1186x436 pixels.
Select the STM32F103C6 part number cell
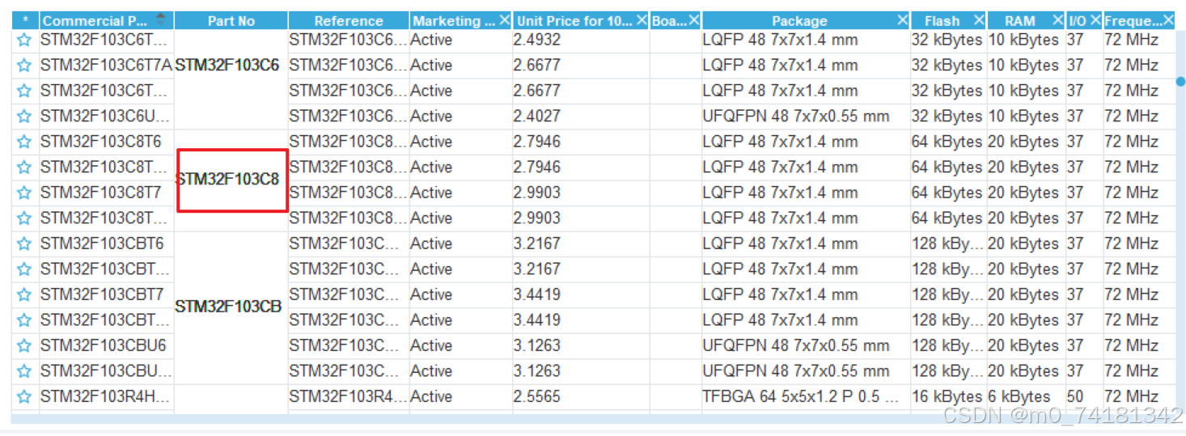coord(231,66)
